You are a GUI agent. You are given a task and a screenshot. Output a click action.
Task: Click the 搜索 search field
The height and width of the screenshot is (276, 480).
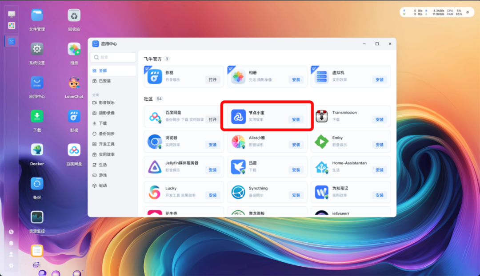pos(113,57)
